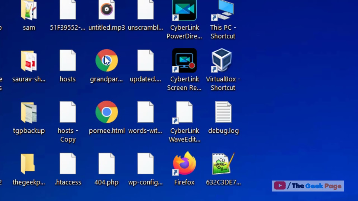The height and width of the screenshot is (201, 358).
Task: Select the Firefox shortcut icon
Action: click(x=184, y=164)
